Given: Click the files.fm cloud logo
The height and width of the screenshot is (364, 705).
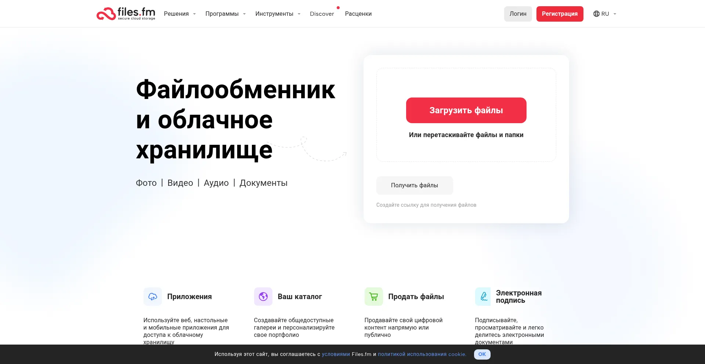Looking at the screenshot, I should (126, 14).
